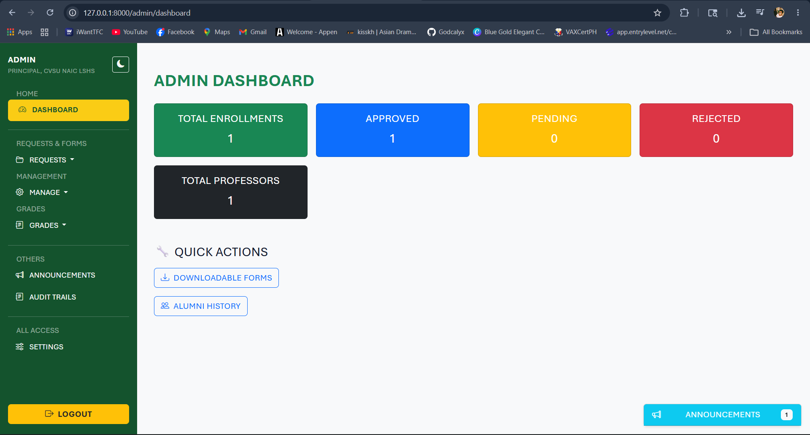The height and width of the screenshot is (435, 810).
Task: Click the Manage gear icon
Action: pyautogui.click(x=20, y=192)
